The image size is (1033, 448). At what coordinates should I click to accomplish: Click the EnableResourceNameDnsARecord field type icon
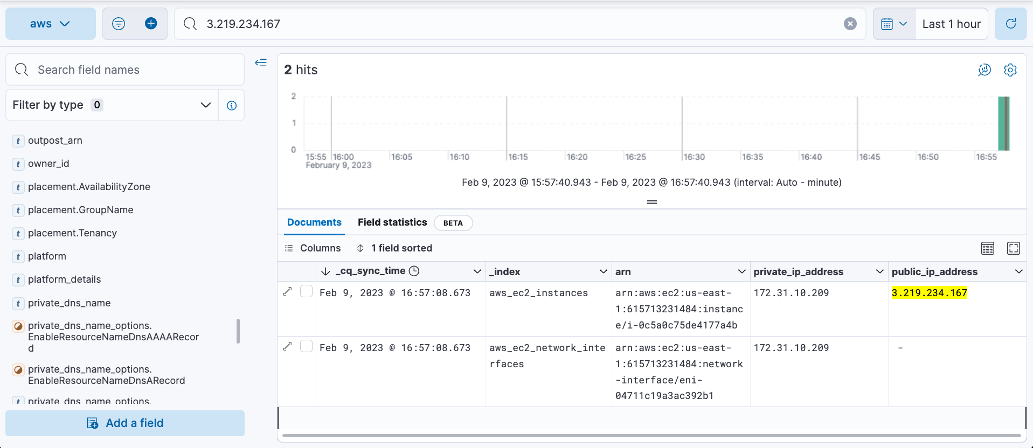[x=18, y=369]
